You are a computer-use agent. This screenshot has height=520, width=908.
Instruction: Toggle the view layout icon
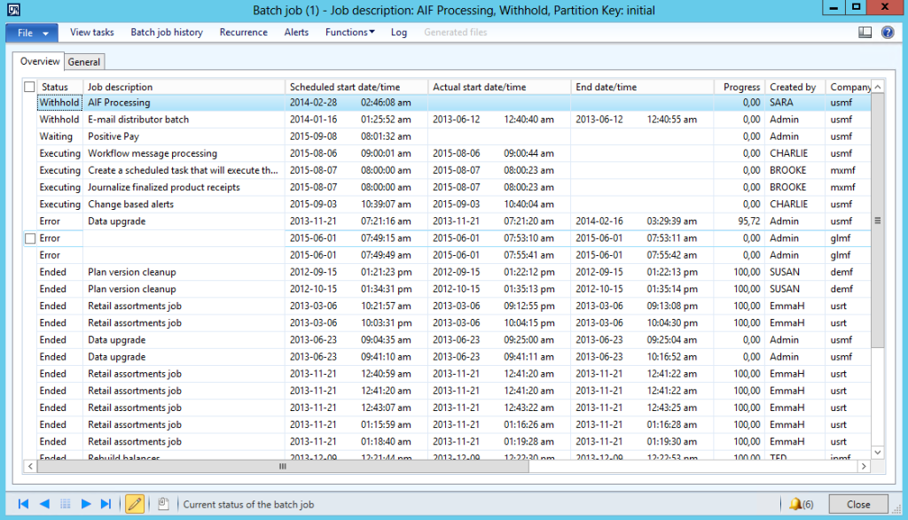(x=865, y=33)
